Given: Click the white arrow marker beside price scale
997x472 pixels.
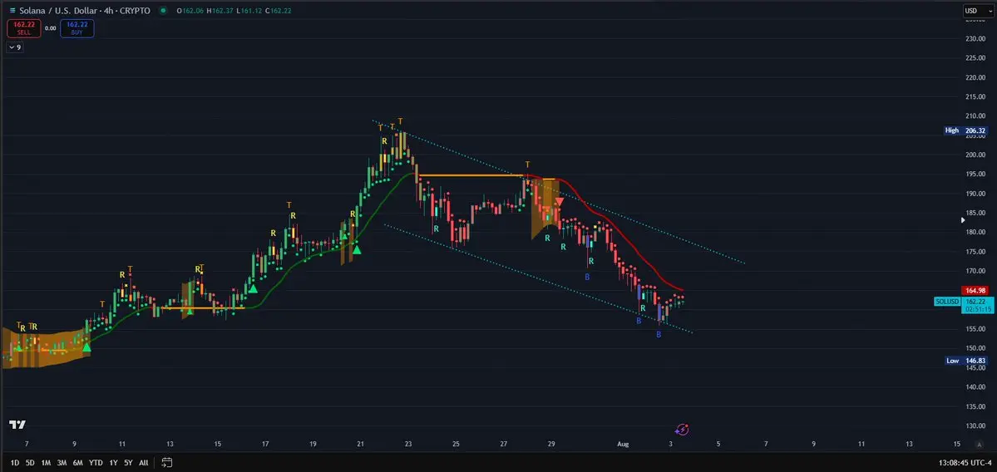Looking at the screenshot, I should point(963,220).
